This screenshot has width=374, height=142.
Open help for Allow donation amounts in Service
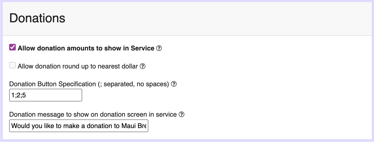159,48
